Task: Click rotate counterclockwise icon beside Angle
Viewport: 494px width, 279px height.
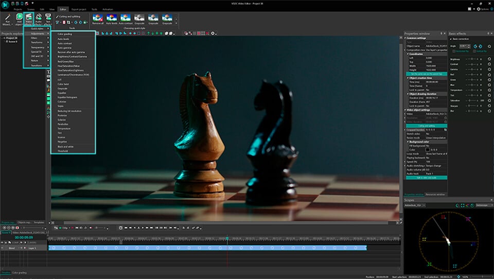Action: click(x=475, y=46)
